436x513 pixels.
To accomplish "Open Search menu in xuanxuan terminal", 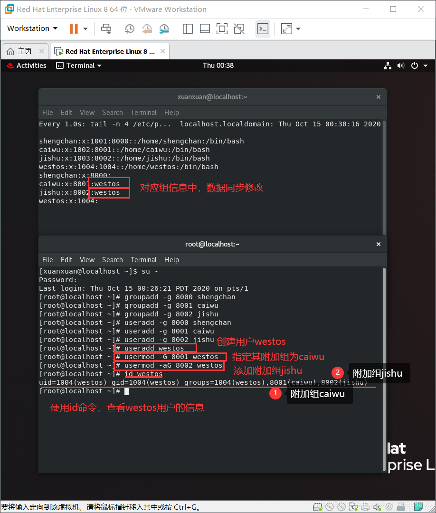I will (x=113, y=113).
